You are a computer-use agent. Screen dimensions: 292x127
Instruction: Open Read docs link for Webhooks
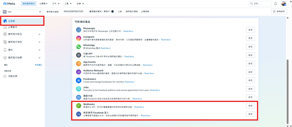139,107
